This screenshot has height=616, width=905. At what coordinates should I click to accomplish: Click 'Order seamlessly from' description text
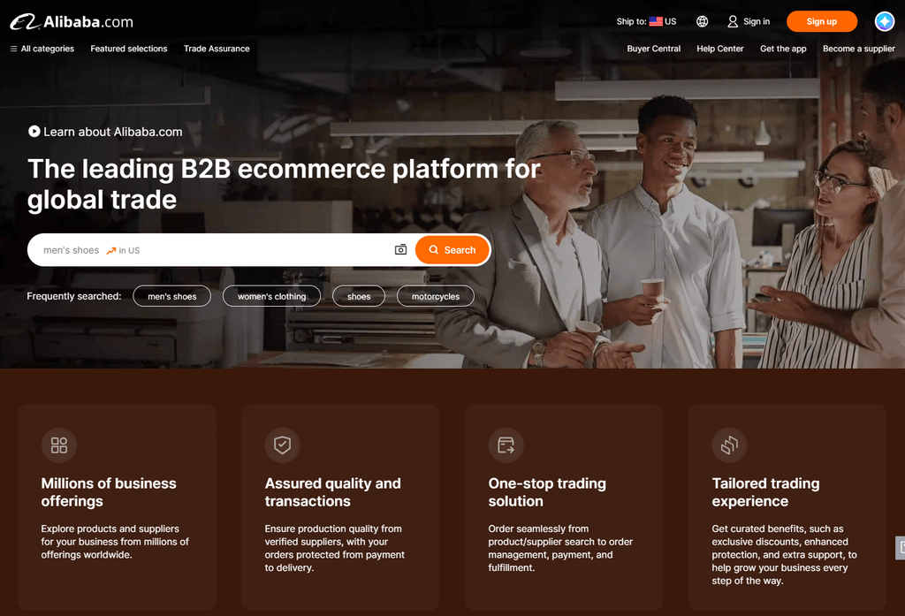(x=560, y=548)
